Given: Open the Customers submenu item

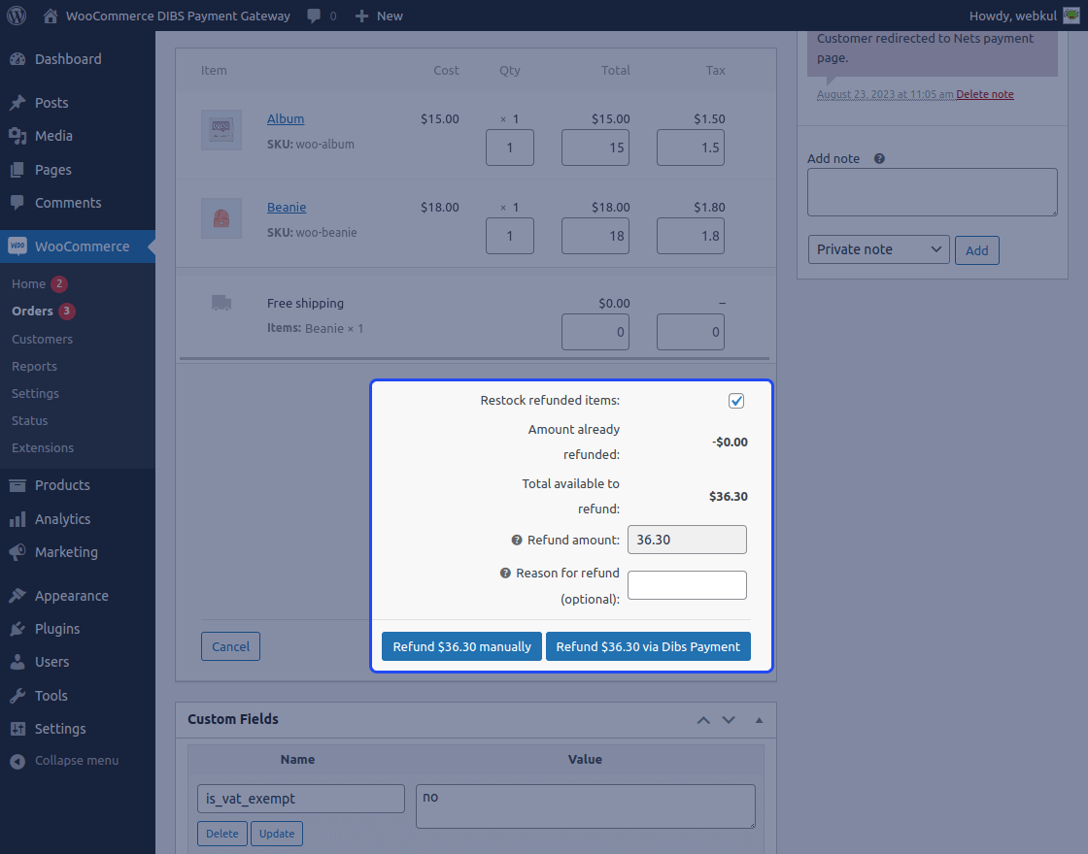Looking at the screenshot, I should [x=43, y=339].
